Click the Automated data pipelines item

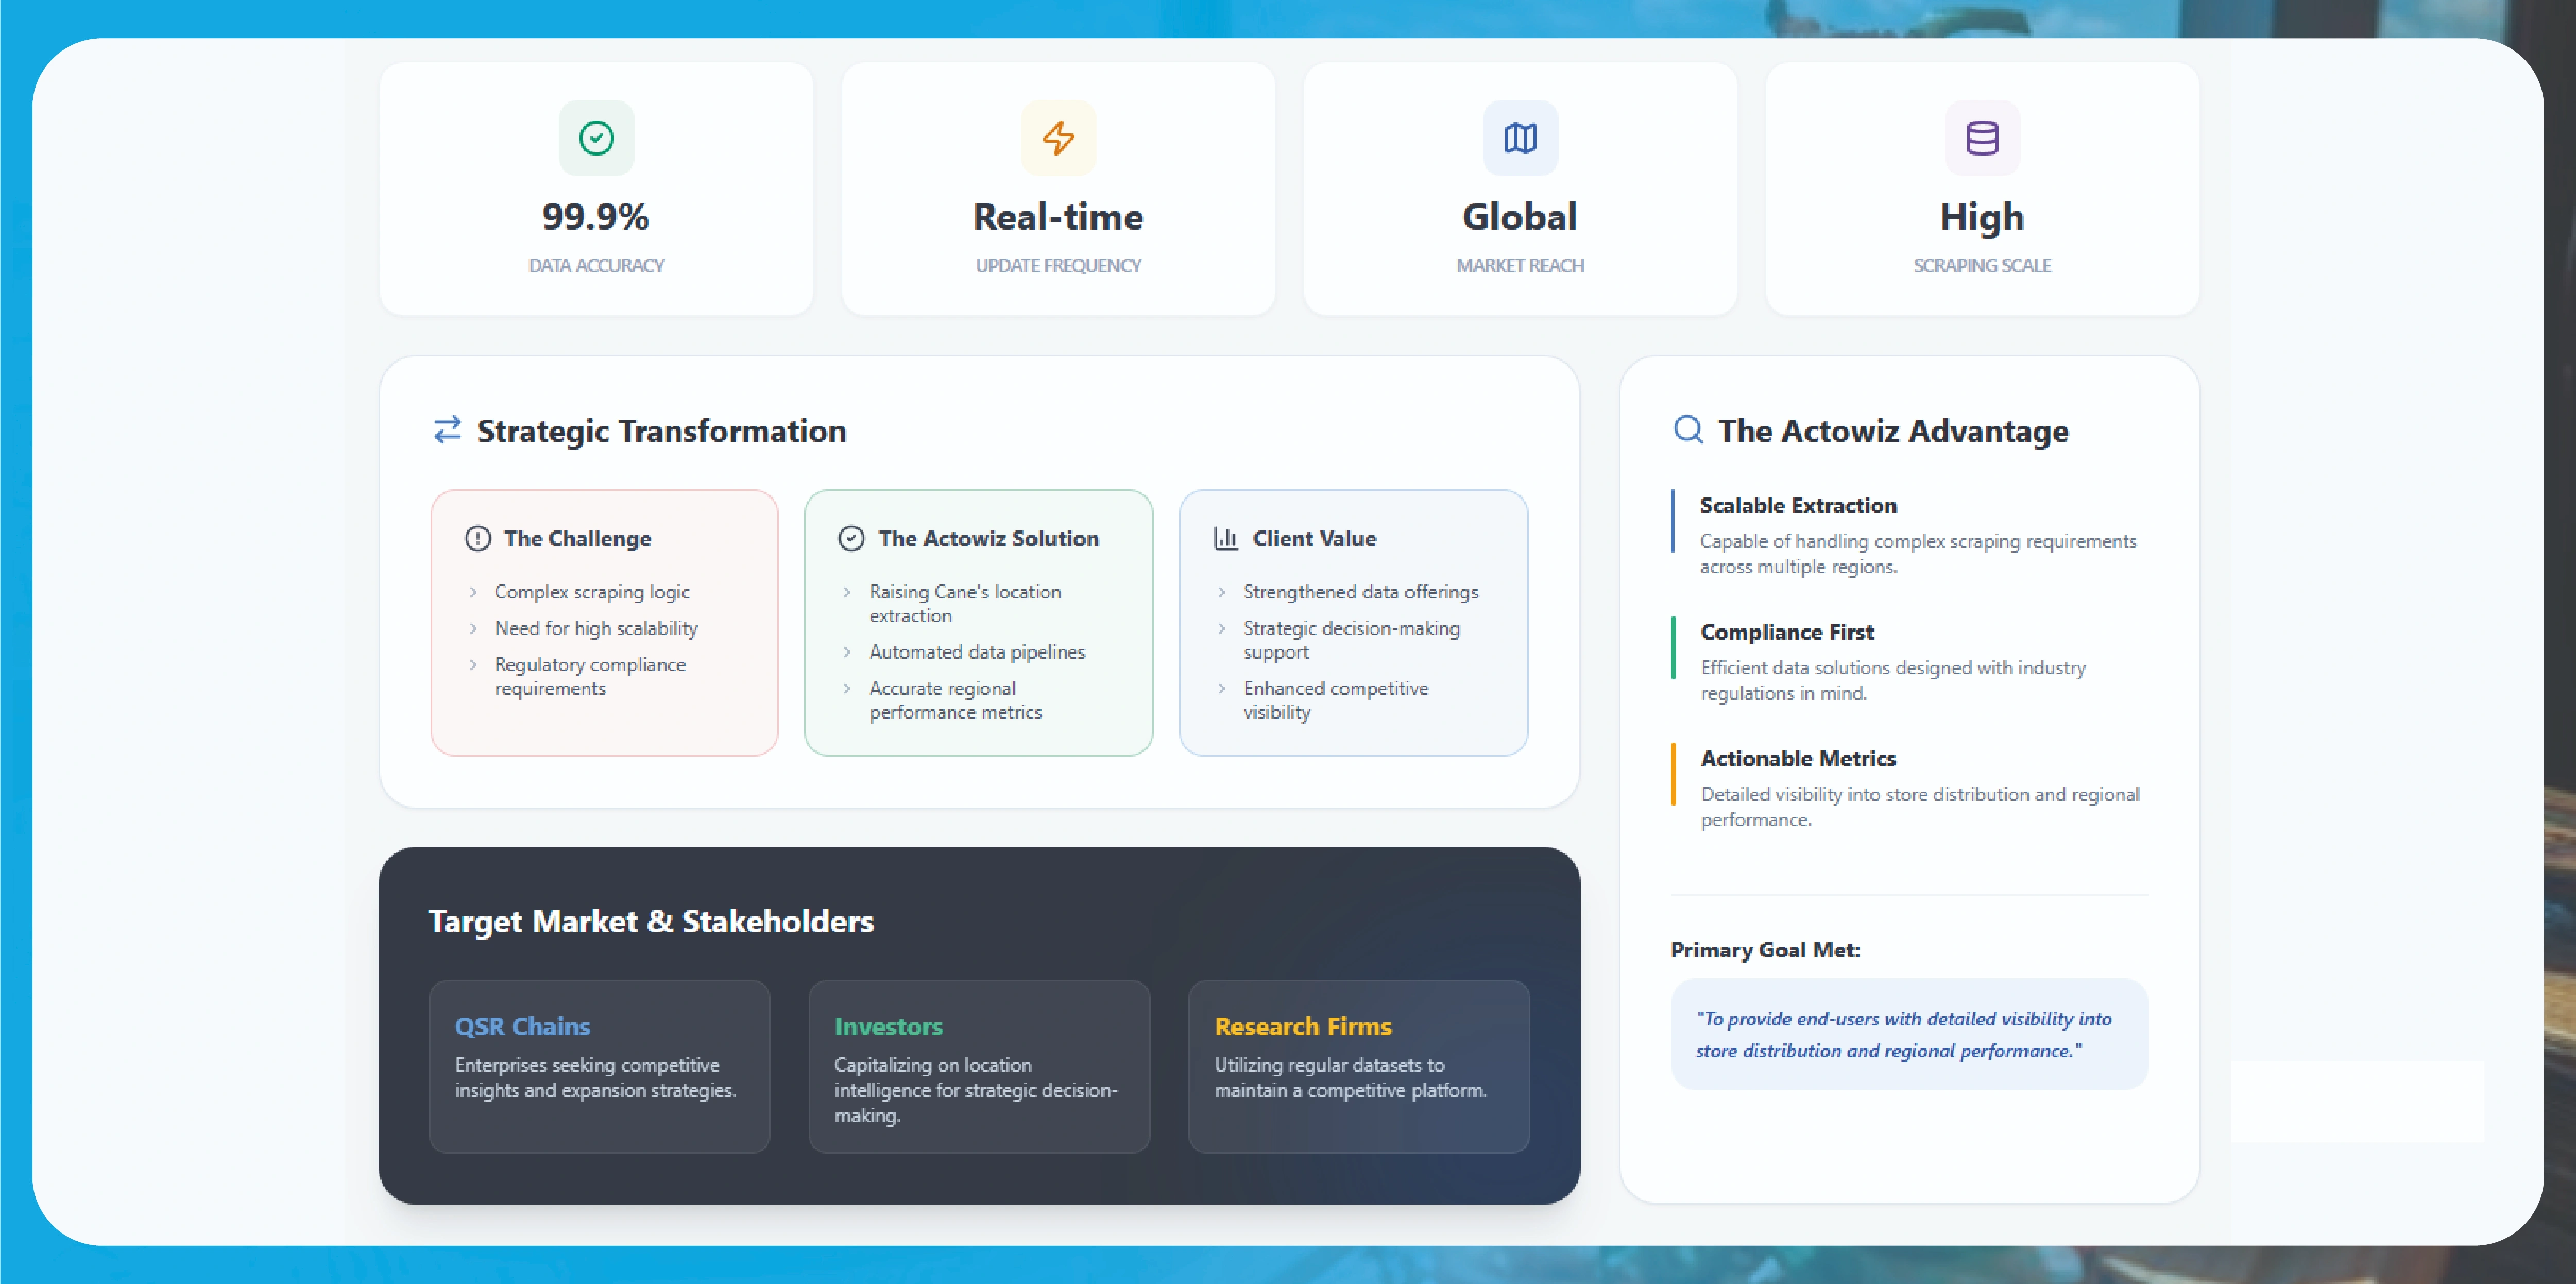[977, 652]
